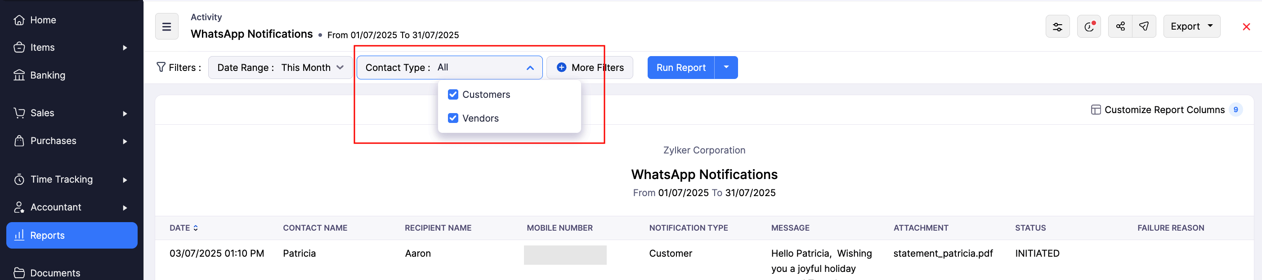Uncheck the Vendors contact type checkbox
The width and height of the screenshot is (1262, 280).
pyautogui.click(x=452, y=118)
